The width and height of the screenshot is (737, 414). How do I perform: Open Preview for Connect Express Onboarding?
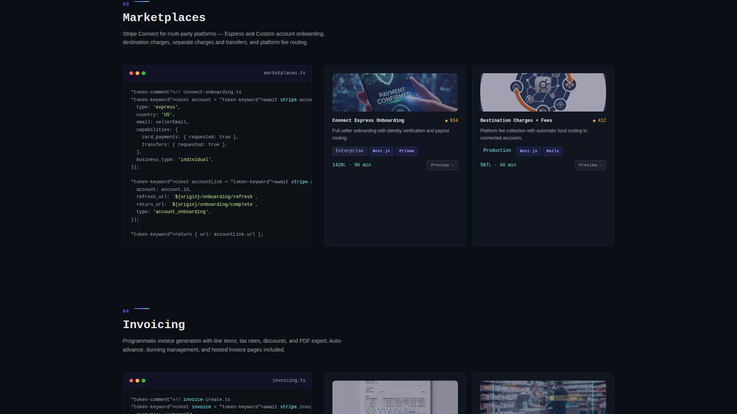[x=442, y=165]
